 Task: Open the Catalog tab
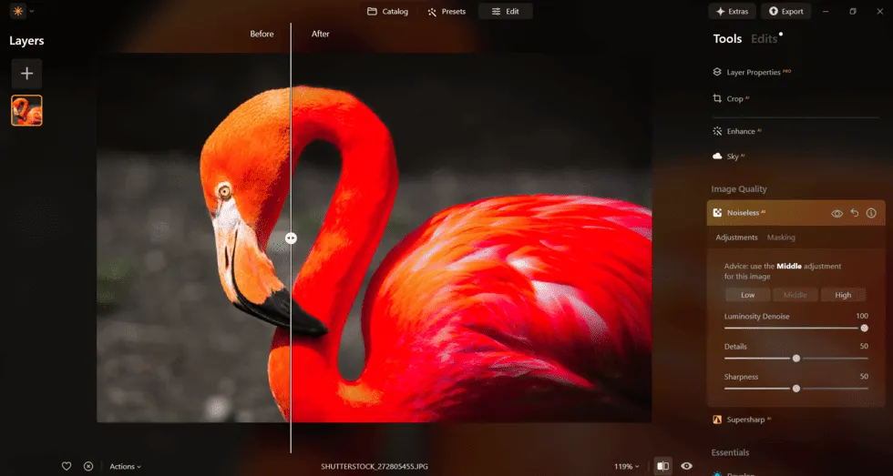click(x=387, y=12)
